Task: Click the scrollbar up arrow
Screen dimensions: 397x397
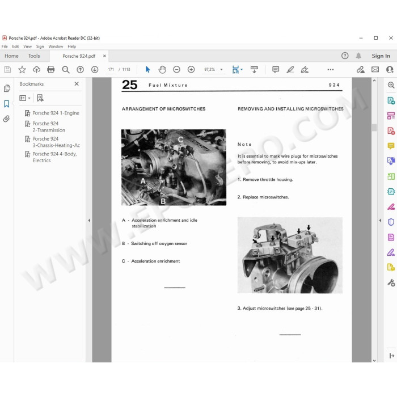Action: coord(374,81)
